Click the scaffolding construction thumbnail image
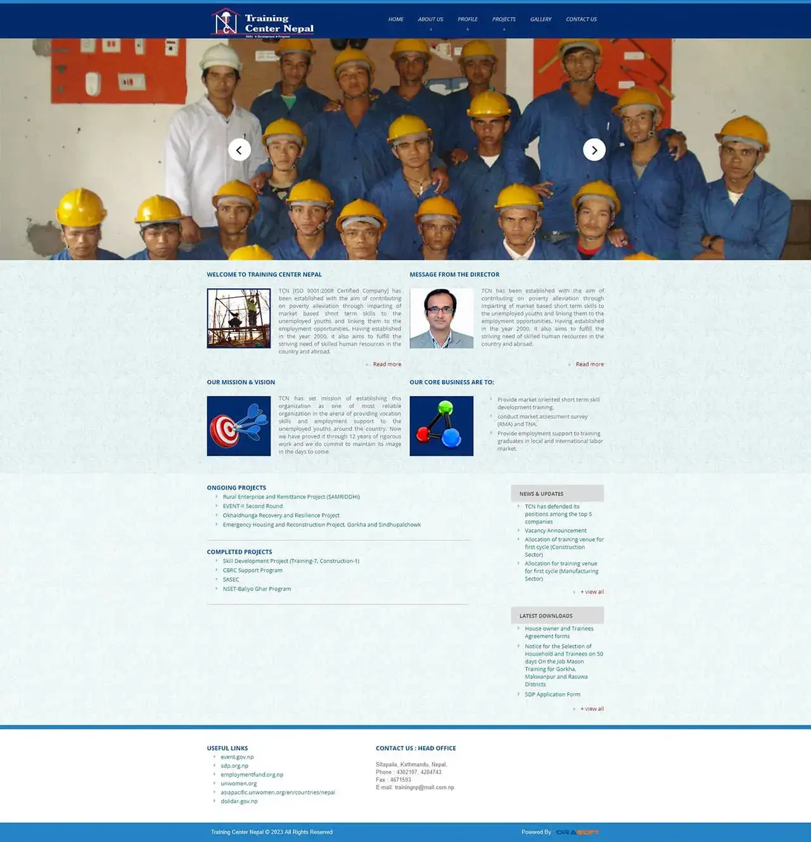Image resolution: width=811 pixels, height=842 pixels. coord(239,318)
